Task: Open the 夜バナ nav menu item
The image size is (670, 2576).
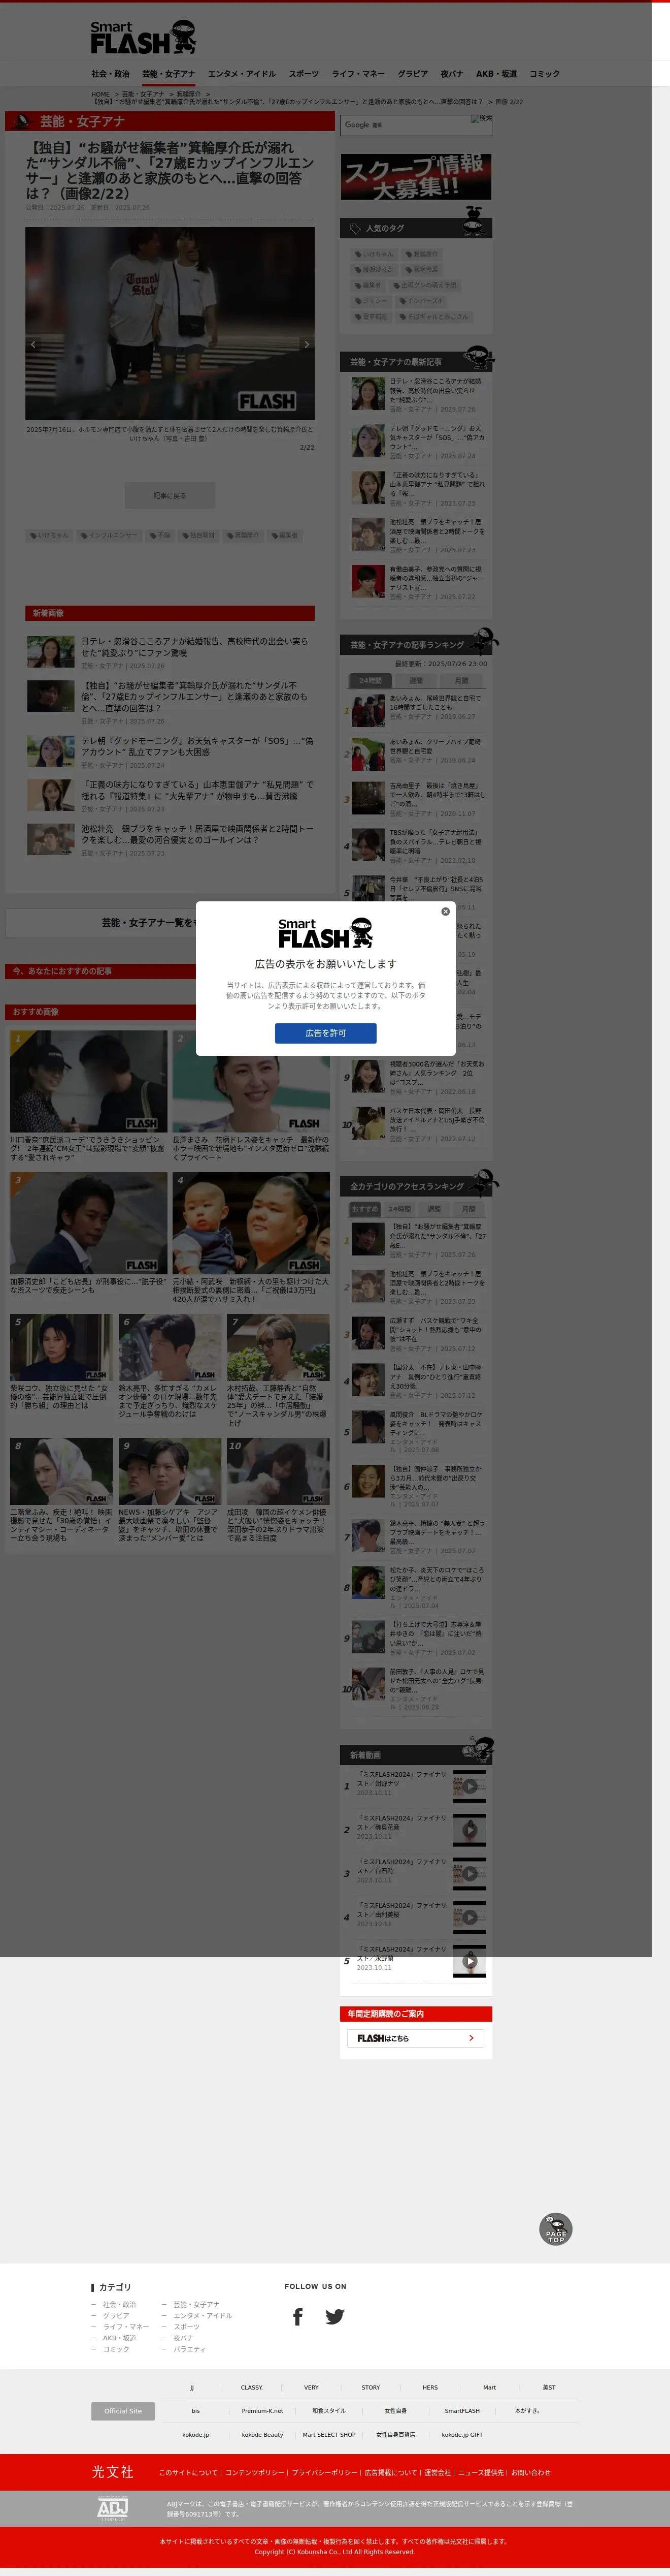Action: click(451, 74)
